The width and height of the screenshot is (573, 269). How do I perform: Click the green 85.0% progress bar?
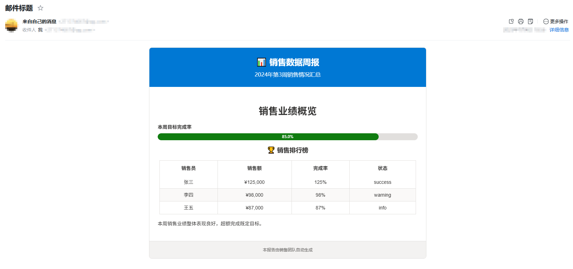click(268, 137)
